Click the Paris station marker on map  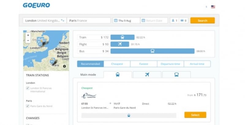(52, 61)
